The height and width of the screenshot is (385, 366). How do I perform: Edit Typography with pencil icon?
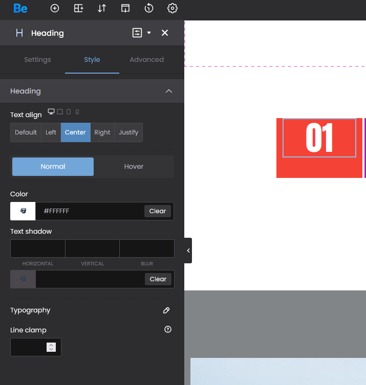click(x=166, y=310)
